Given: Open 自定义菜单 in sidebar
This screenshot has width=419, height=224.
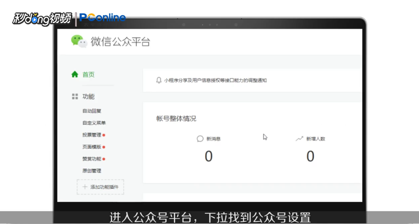Looking at the screenshot, I should coord(94,123).
